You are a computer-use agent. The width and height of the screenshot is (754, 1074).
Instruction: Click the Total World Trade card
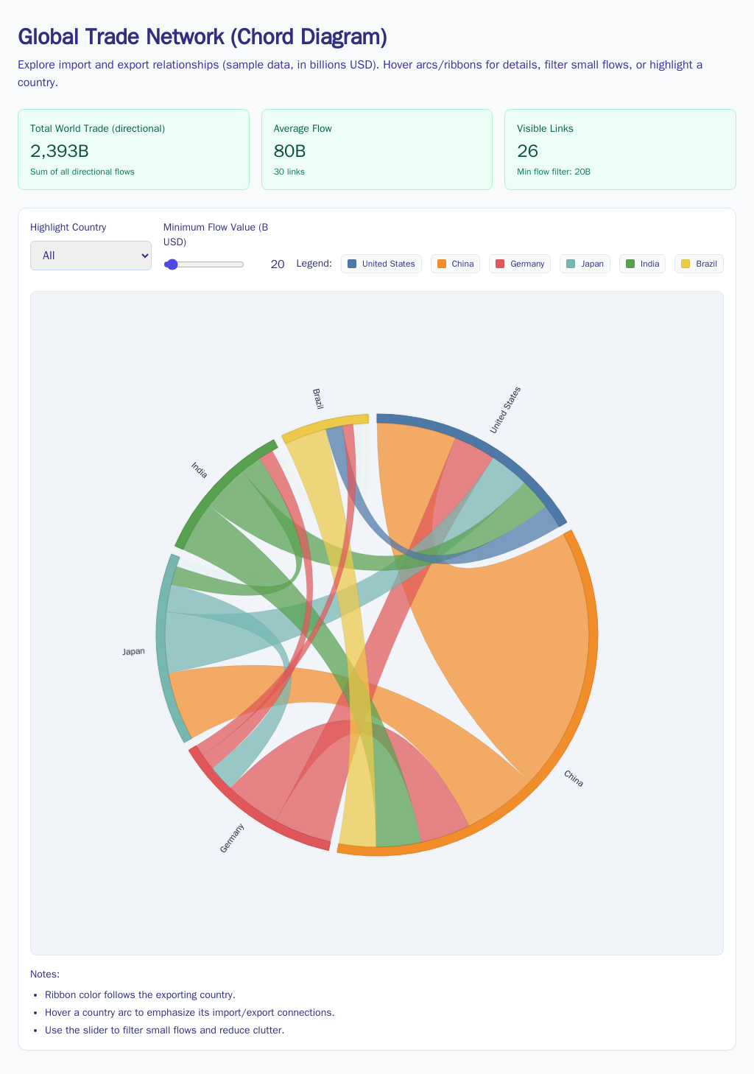[x=133, y=150]
